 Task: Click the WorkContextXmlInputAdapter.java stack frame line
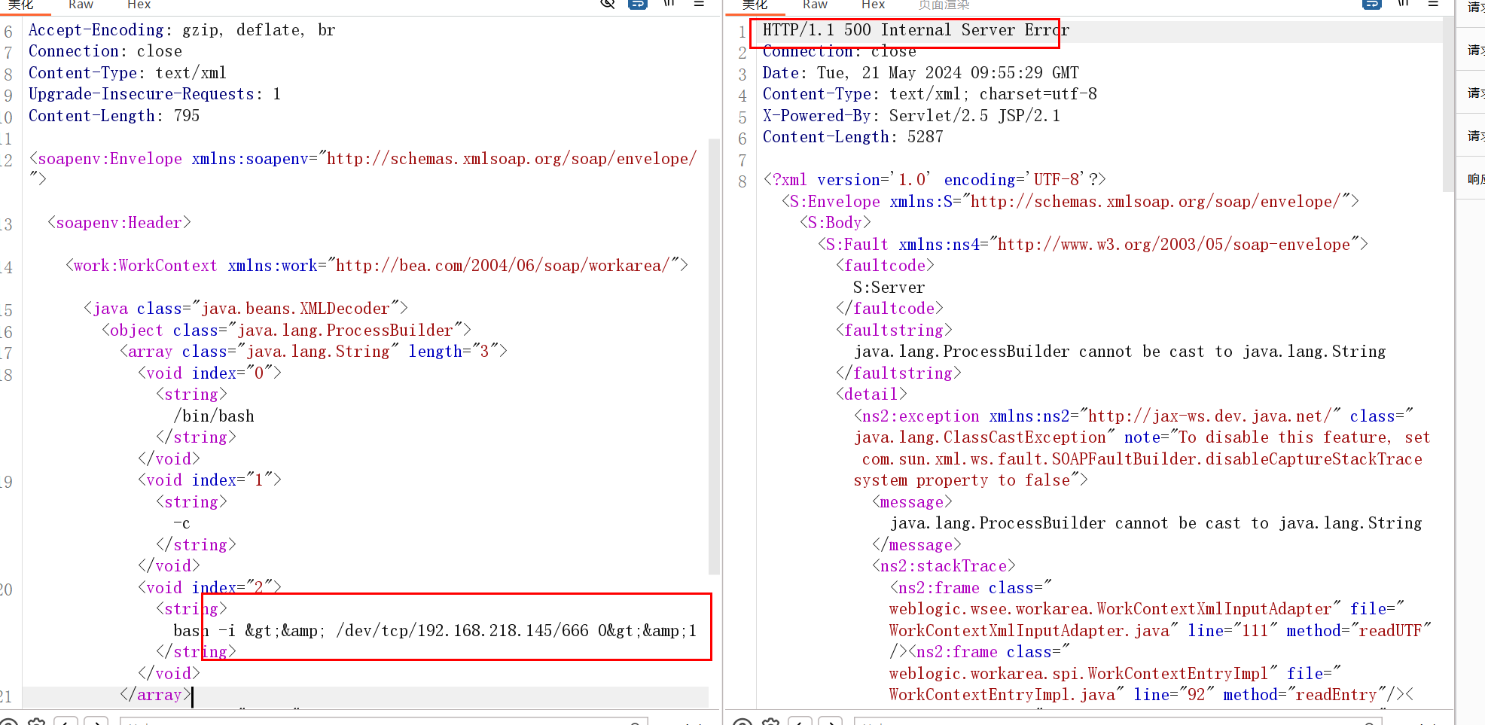click(1160, 631)
